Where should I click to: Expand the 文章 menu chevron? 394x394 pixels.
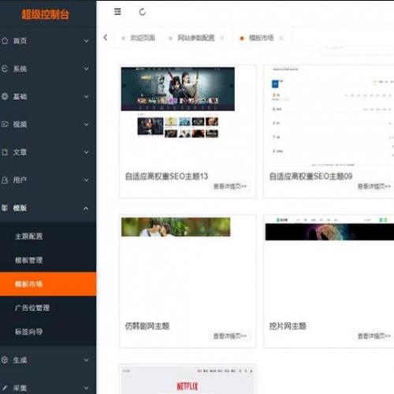(86, 152)
